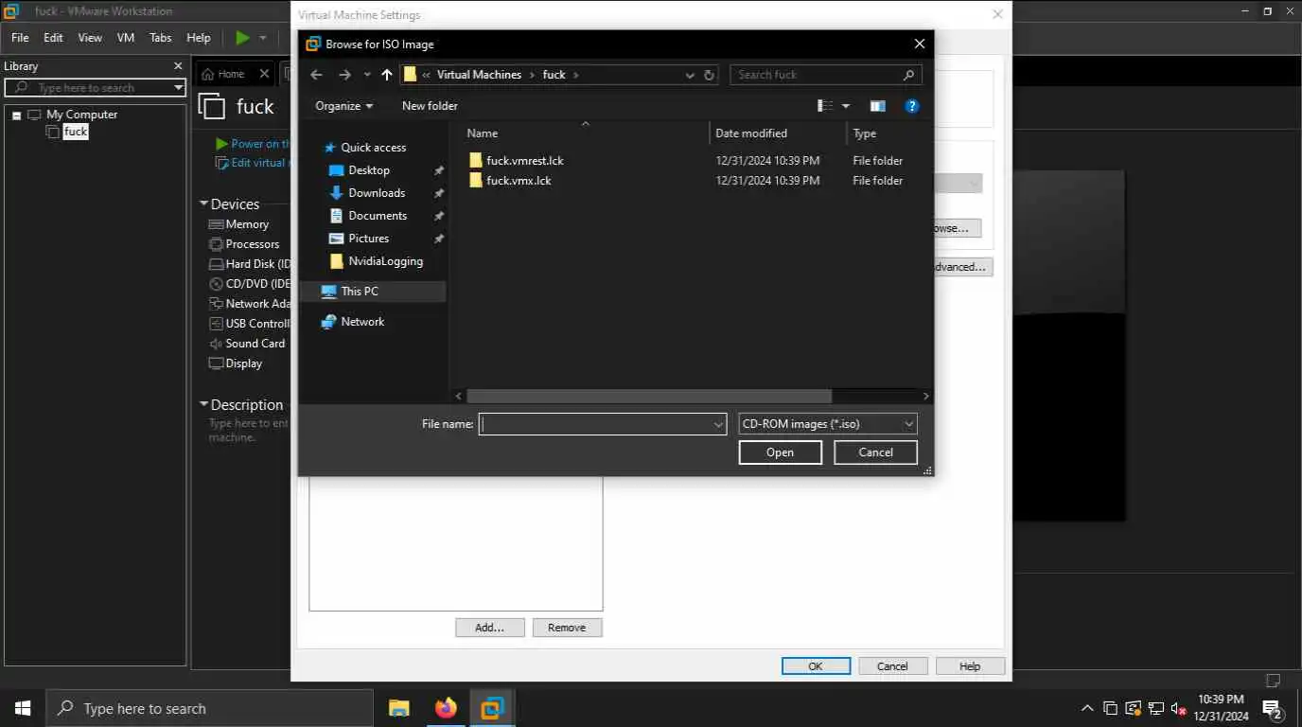Click the forward navigation arrow in file dialog
Image resolution: width=1302 pixels, height=727 pixels.
click(344, 75)
